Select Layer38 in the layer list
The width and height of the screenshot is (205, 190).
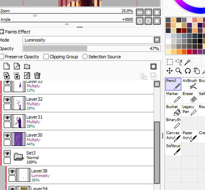[80, 175]
